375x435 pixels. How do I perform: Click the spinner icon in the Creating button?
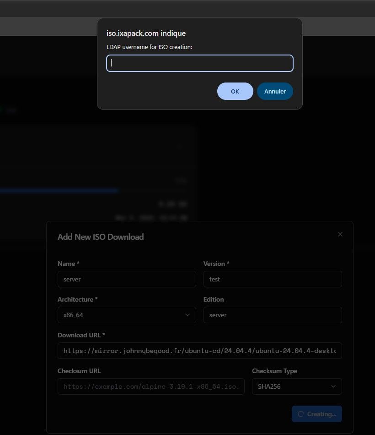[300, 414]
